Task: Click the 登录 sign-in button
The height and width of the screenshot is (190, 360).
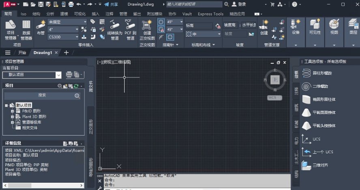Action: pyautogui.click(x=239, y=4)
